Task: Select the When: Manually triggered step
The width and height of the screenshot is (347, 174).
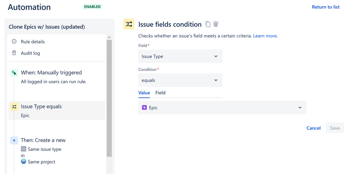Action: 57,77
